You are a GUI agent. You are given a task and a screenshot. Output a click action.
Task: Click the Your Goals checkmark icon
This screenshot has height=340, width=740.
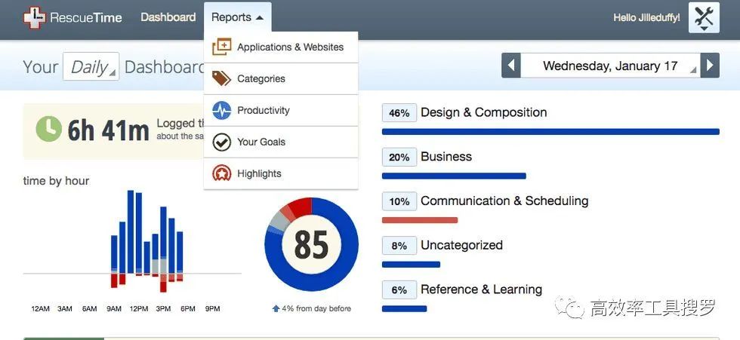point(221,142)
